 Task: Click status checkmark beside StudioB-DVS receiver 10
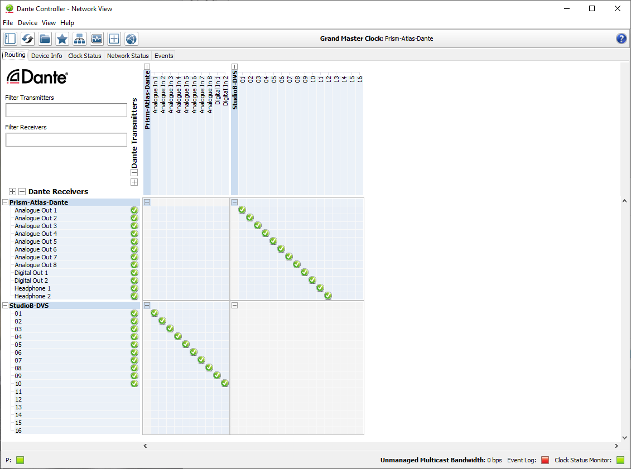pos(134,384)
